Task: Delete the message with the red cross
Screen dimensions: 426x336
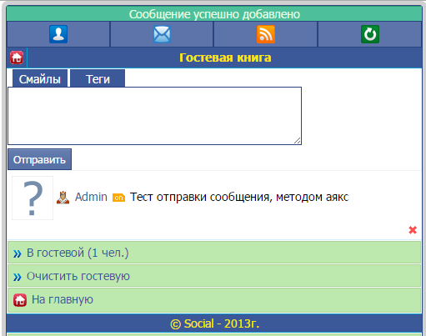Action: [413, 230]
